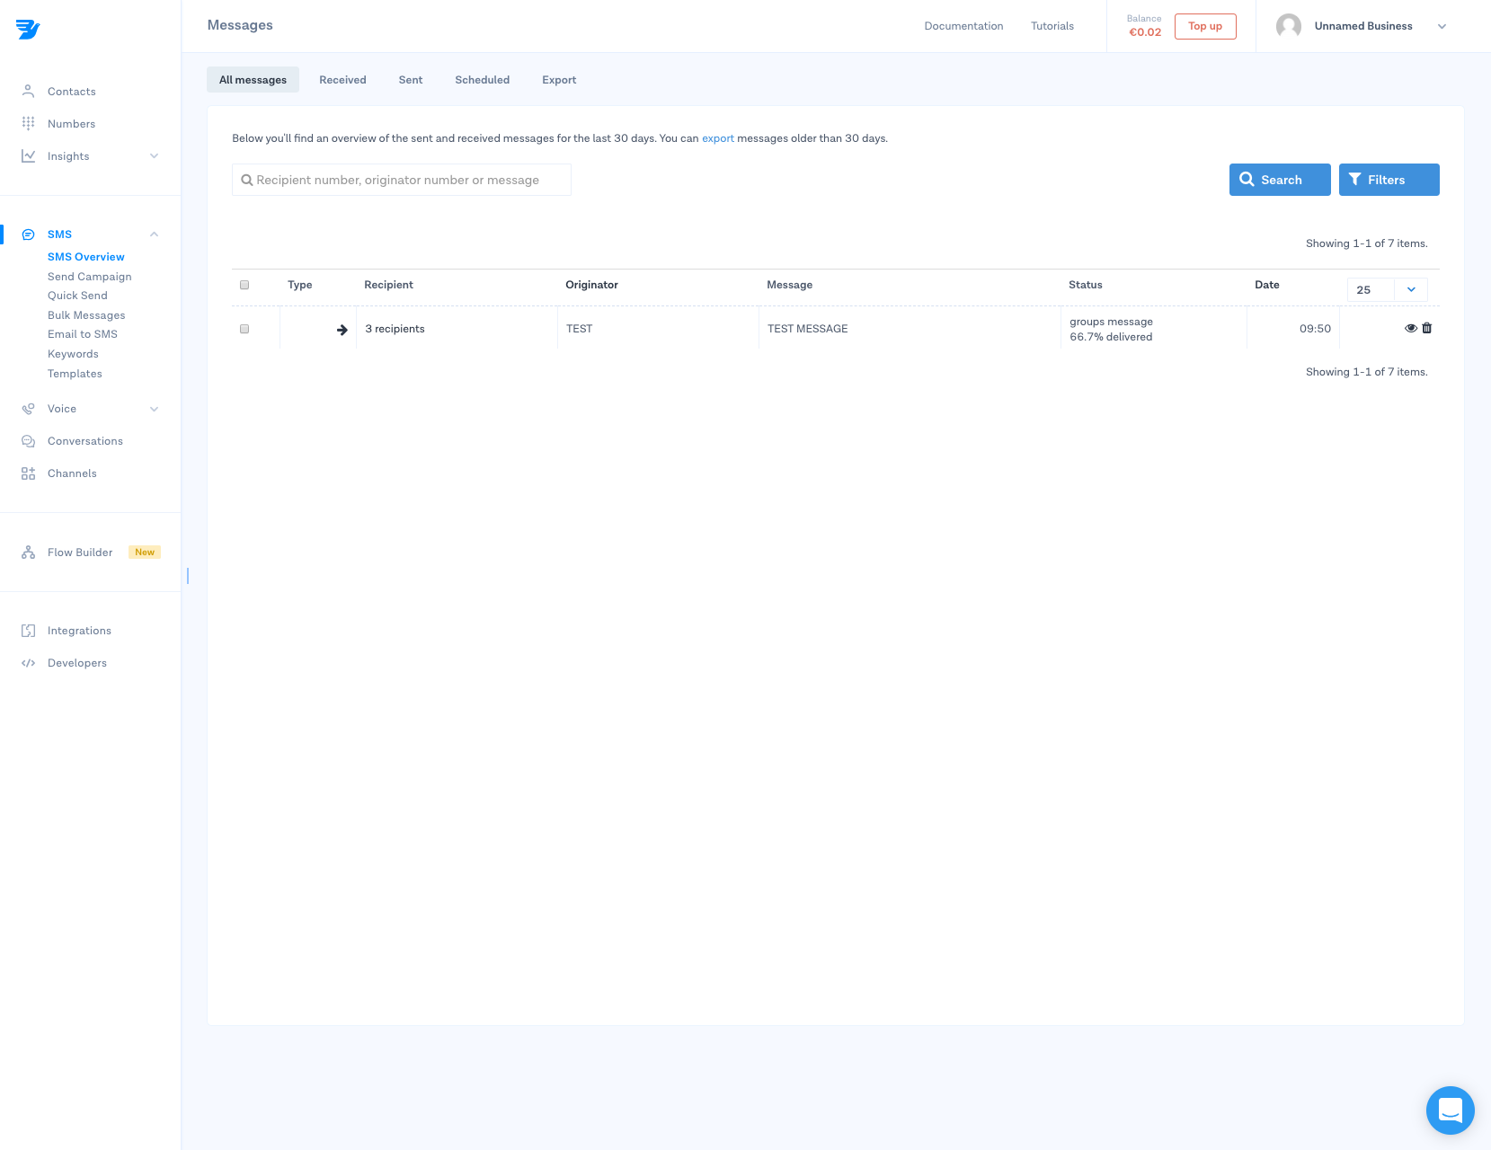Switch to Export tab
Image resolution: width=1491 pixels, height=1150 pixels.
click(559, 80)
